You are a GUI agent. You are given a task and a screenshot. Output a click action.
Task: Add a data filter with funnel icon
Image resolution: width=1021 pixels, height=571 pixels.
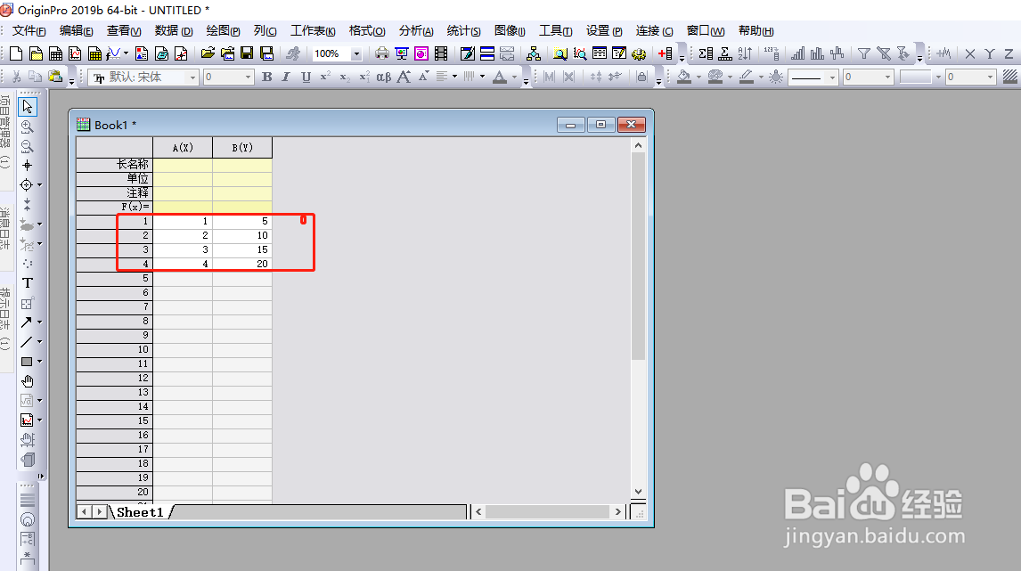[x=864, y=53]
